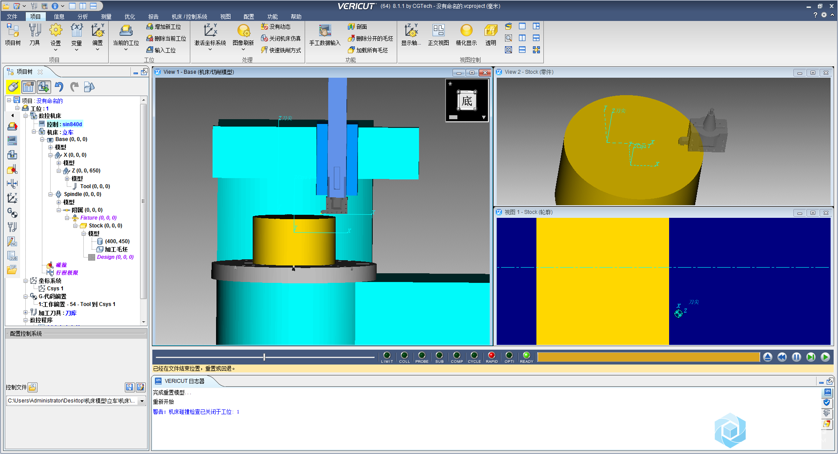Screen dimensions: 838x454
Task: Click 增加新工位 in ribbon
Action: pos(164,27)
